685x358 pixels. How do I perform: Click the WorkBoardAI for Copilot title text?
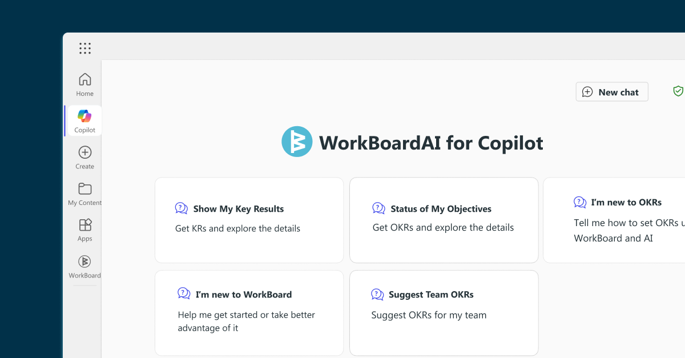point(431,143)
